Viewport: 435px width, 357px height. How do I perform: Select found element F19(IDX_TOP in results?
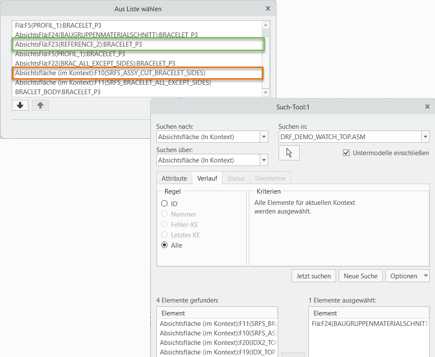click(x=217, y=352)
